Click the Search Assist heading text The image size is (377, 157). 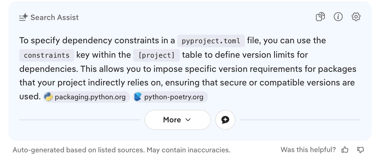pos(54,17)
